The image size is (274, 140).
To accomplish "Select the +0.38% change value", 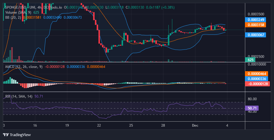I will [168, 7].
